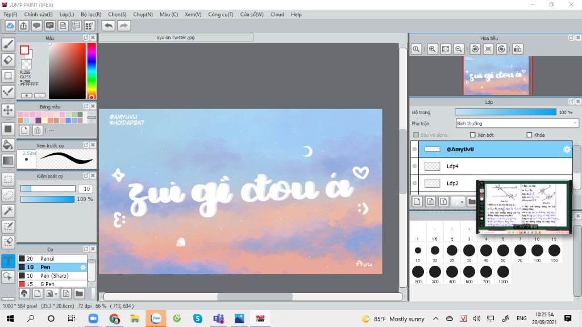582x327 pixels.
Task: Enable the Xén bớt clipping checkbox
Action: coord(473,135)
